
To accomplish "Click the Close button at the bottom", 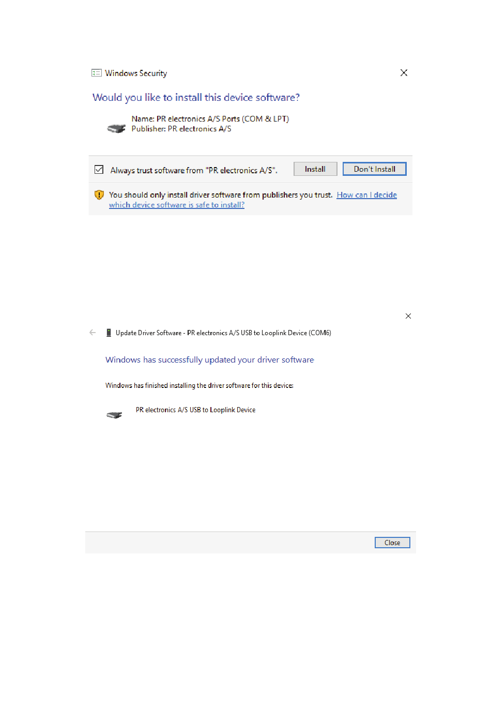I will click(392, 543).
